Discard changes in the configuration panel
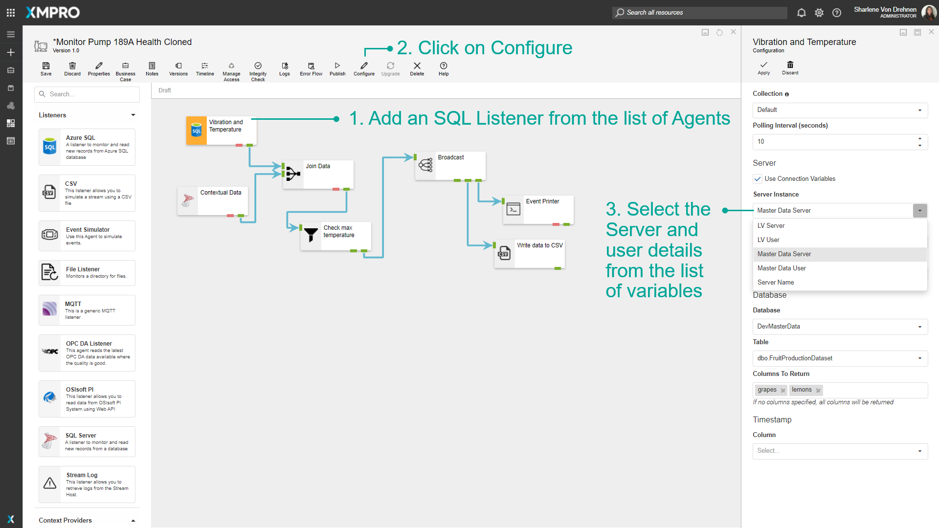The image size is (939, 528). click(x=790, y=68)
